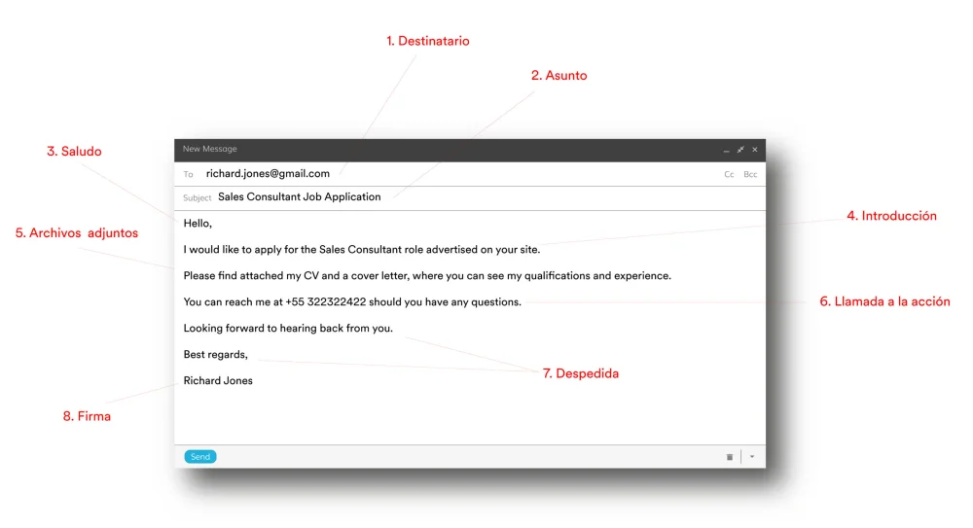Add Cc recipients
Screen dimensions: 973x528
(x=729, y=174)
